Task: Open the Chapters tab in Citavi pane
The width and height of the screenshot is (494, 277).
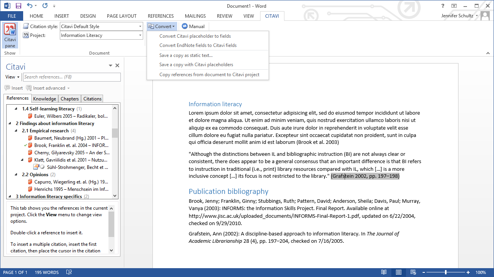Action: (x=70, y=99)
